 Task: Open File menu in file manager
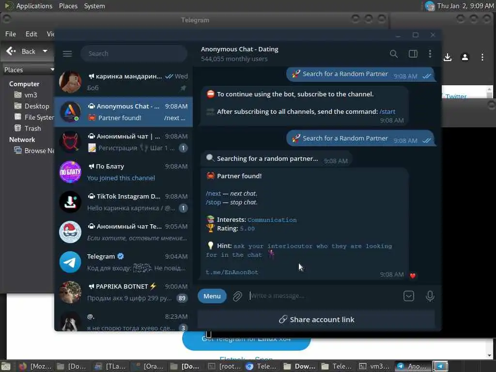tap(11, 34)
